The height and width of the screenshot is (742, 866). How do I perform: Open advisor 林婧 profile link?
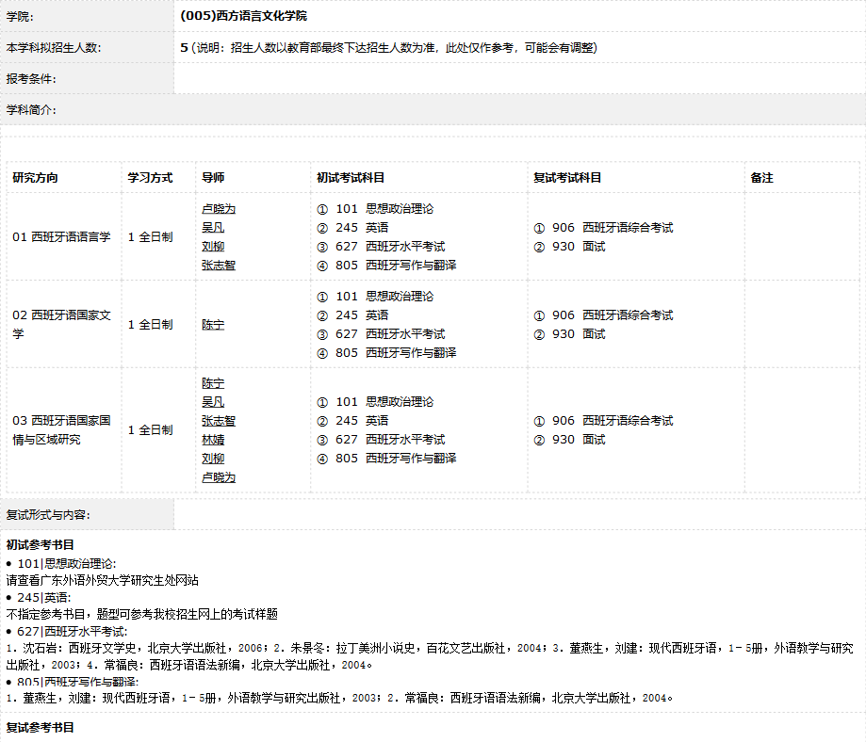(x=212, y=440)
